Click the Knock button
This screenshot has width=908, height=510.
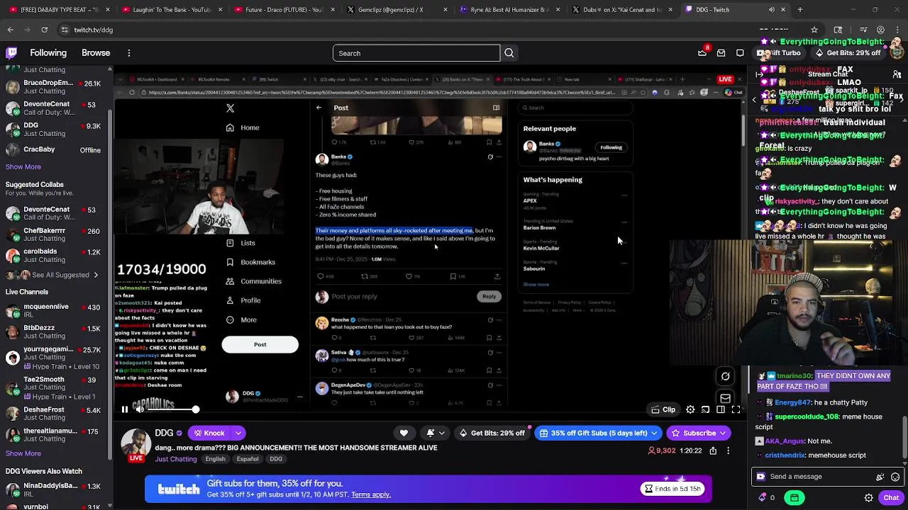click(x=209, y=433)
